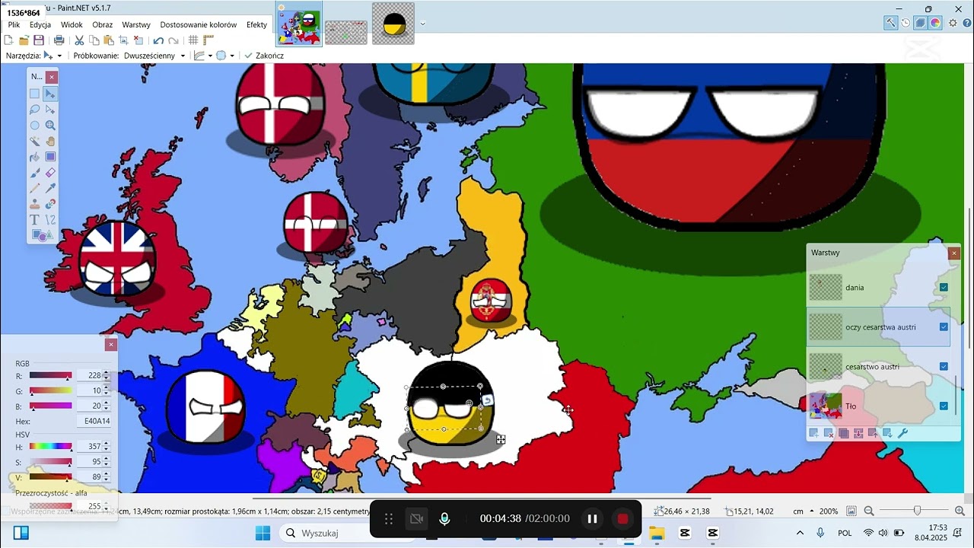
Task: Click the Crop to selection icon
Action: [123, 40]
